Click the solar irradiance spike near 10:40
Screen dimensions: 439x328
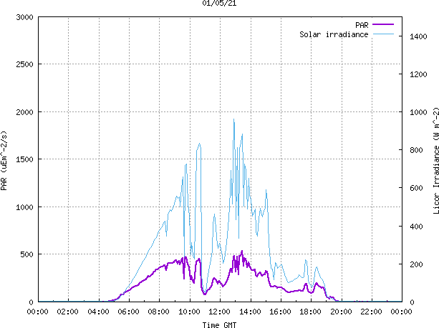point(199,144)
